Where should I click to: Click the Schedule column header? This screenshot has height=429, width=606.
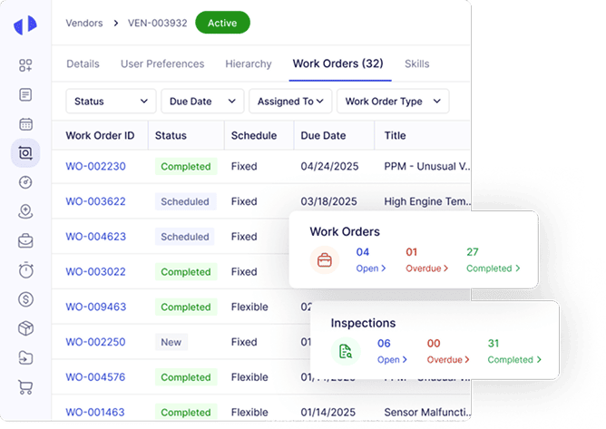tap(254, 136)
